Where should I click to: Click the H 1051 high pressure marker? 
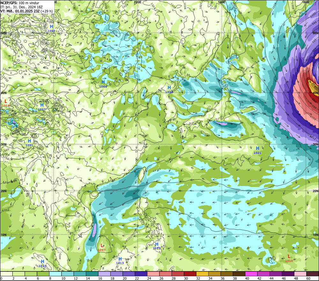click(29, 143)
